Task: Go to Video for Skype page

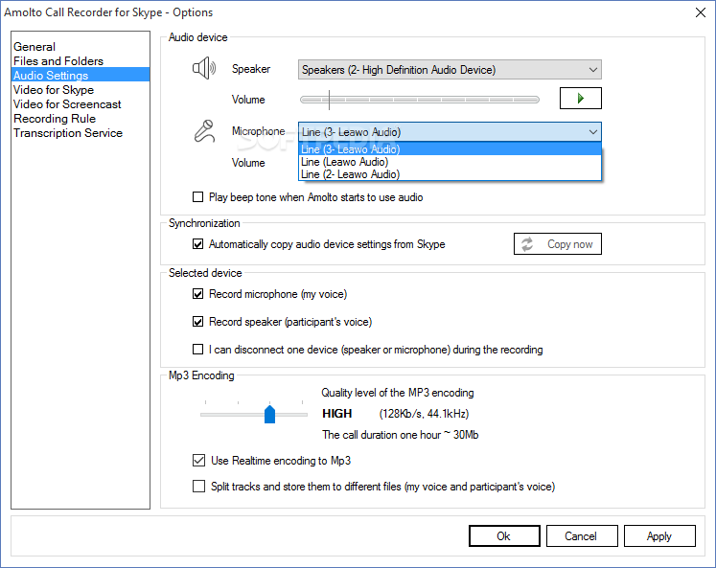Action: coord(81,90)
